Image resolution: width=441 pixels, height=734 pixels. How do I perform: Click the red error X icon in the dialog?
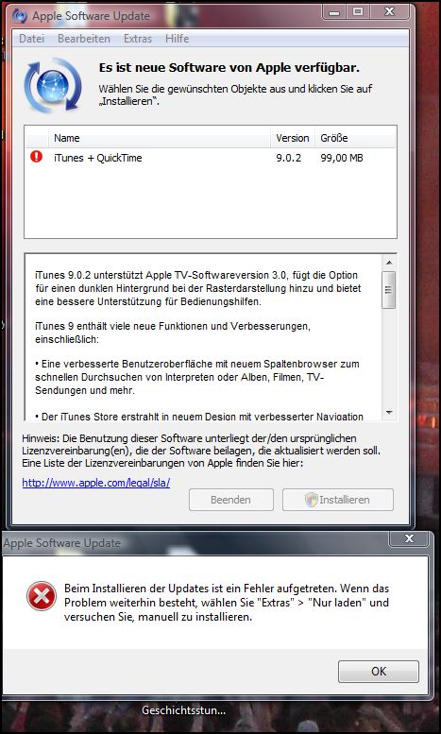[42, 596]
